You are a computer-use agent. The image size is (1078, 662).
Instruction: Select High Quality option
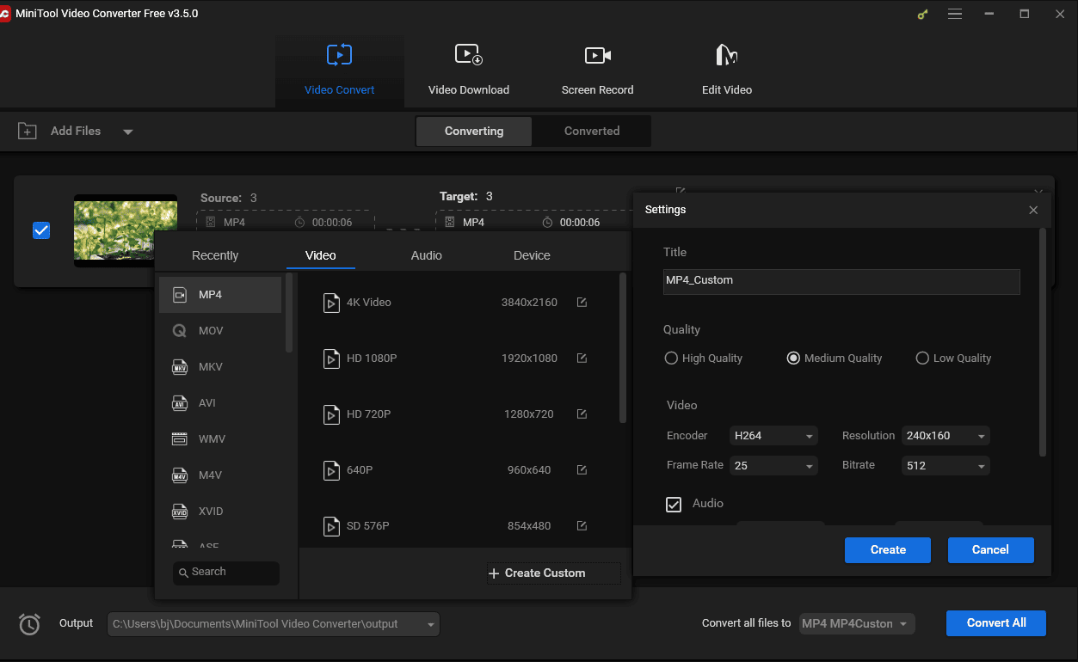(671, 359)
